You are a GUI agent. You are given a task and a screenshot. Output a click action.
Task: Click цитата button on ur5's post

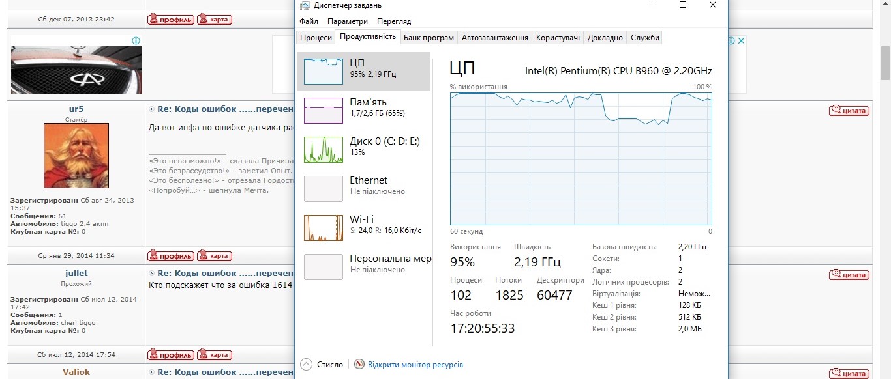pyautogui.click(x=849, y=111)
